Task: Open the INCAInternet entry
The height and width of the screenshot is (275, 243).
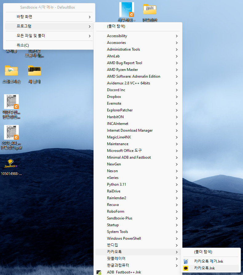Action: 138,124
